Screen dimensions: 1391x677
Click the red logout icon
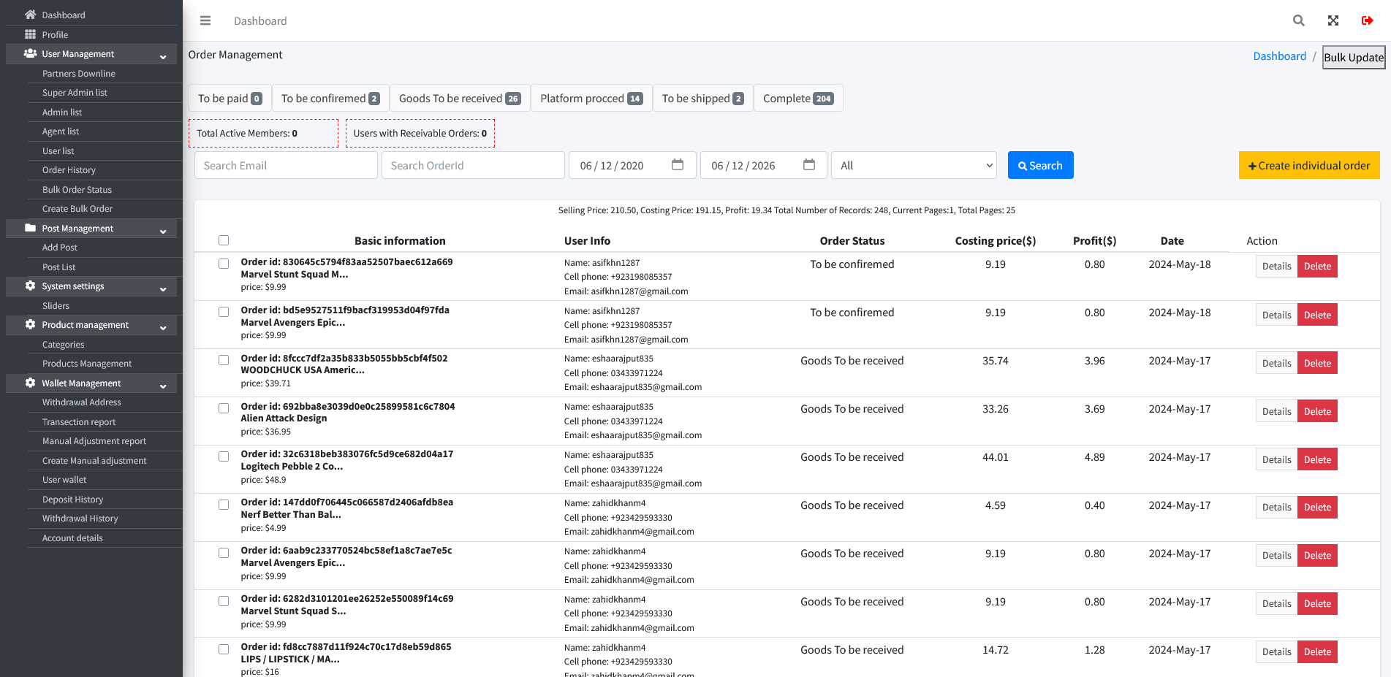point(1367,20)
